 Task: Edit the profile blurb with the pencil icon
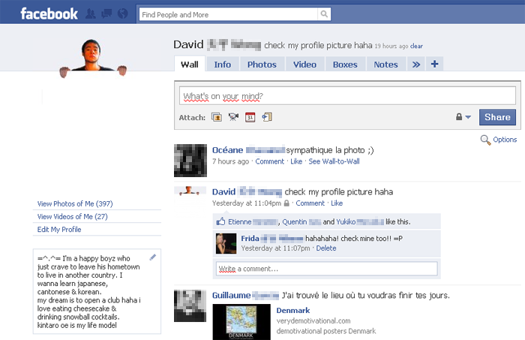(153, 257)
